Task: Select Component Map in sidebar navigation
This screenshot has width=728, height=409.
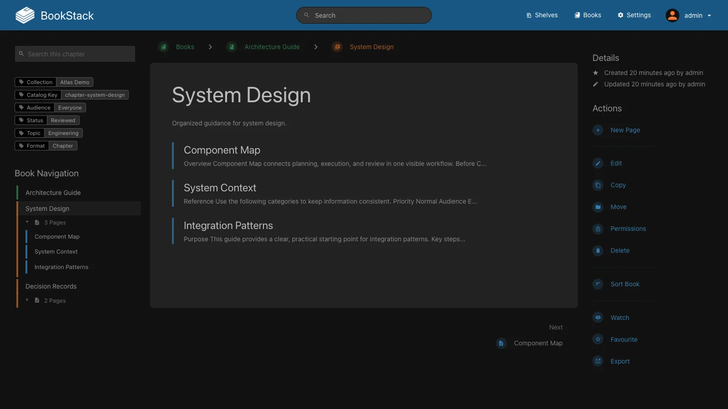Action: (x=57, y=237)
